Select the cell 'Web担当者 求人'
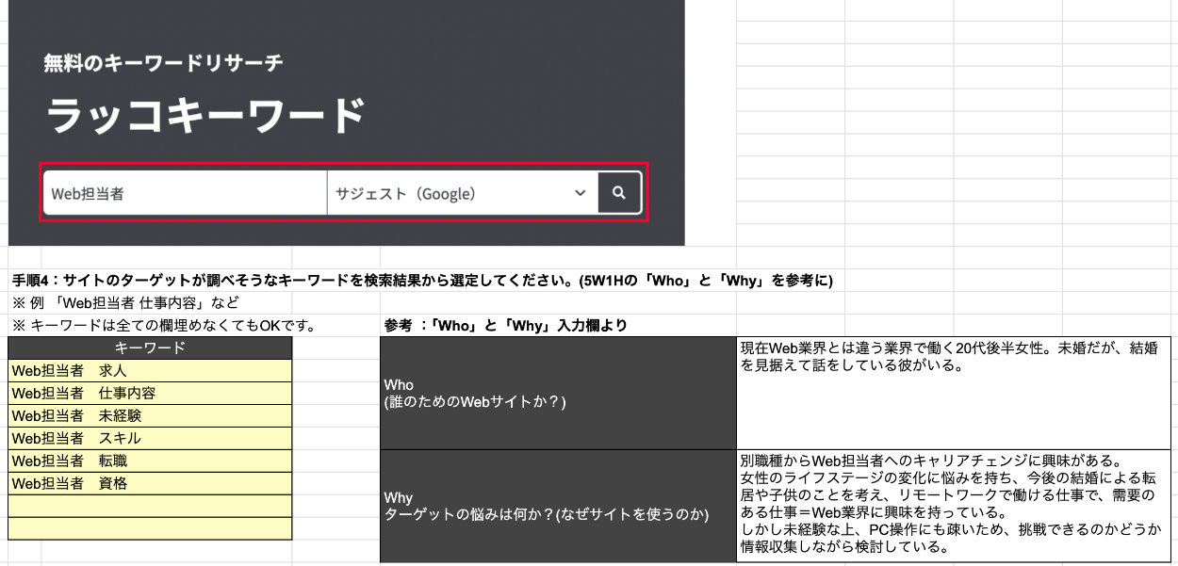 (150, 370)
